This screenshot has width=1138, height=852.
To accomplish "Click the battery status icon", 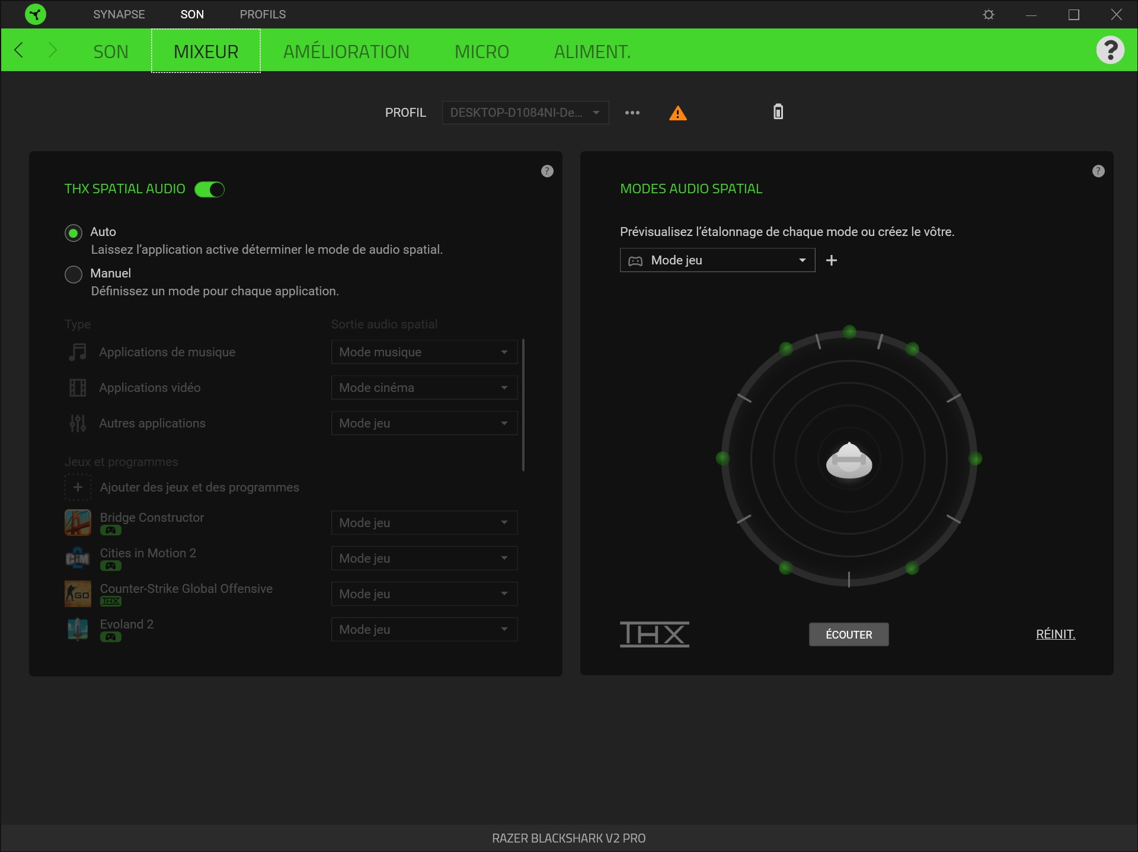I will click(x=778, y=111).
